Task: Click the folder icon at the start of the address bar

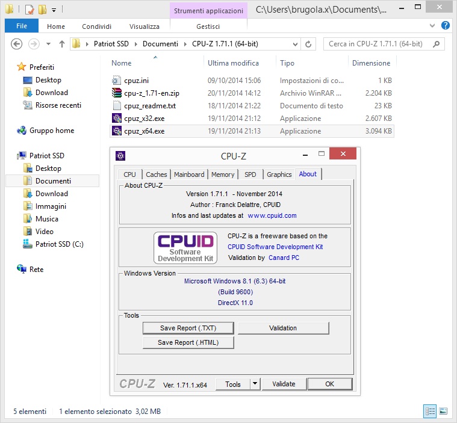Action: tap(76, 44)
